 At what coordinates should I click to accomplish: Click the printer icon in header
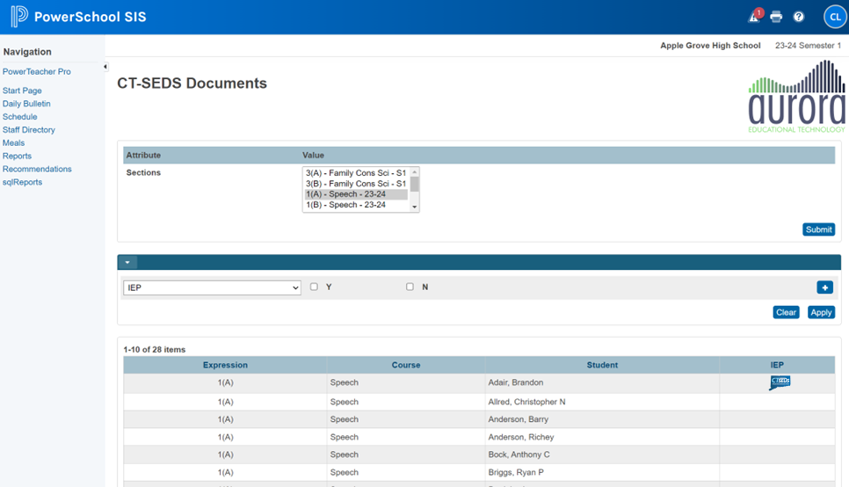(x=776, y=17)
